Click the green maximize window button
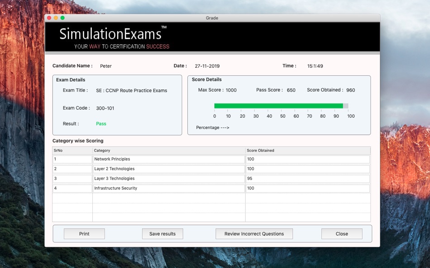 coord(62,18)
